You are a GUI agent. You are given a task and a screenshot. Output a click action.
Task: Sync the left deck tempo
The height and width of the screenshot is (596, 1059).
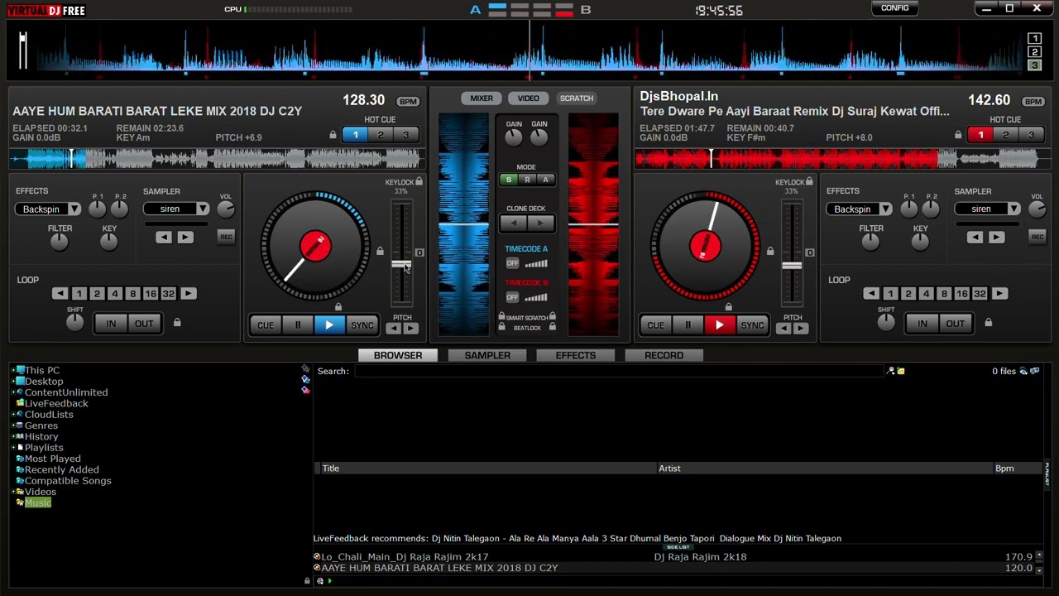coord(362,325)
